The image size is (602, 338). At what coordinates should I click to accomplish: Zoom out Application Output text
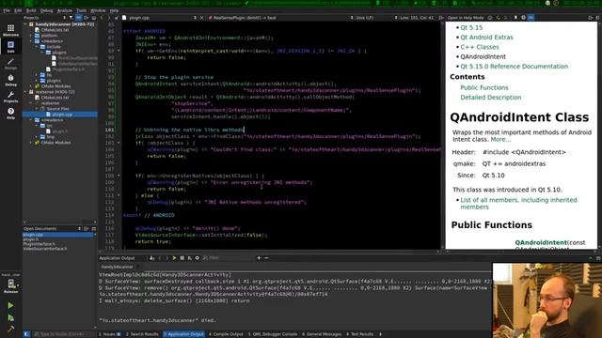[x=266, y=258]
